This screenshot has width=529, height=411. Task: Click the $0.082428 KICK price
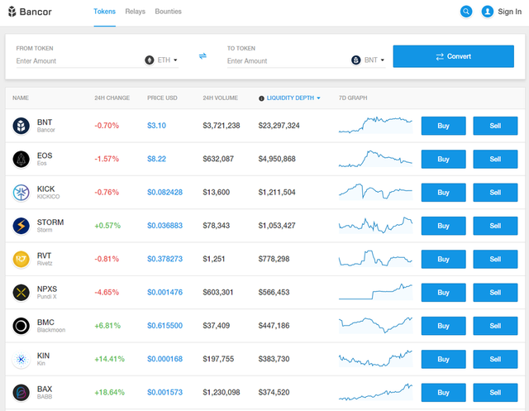(x=164, y=193)
